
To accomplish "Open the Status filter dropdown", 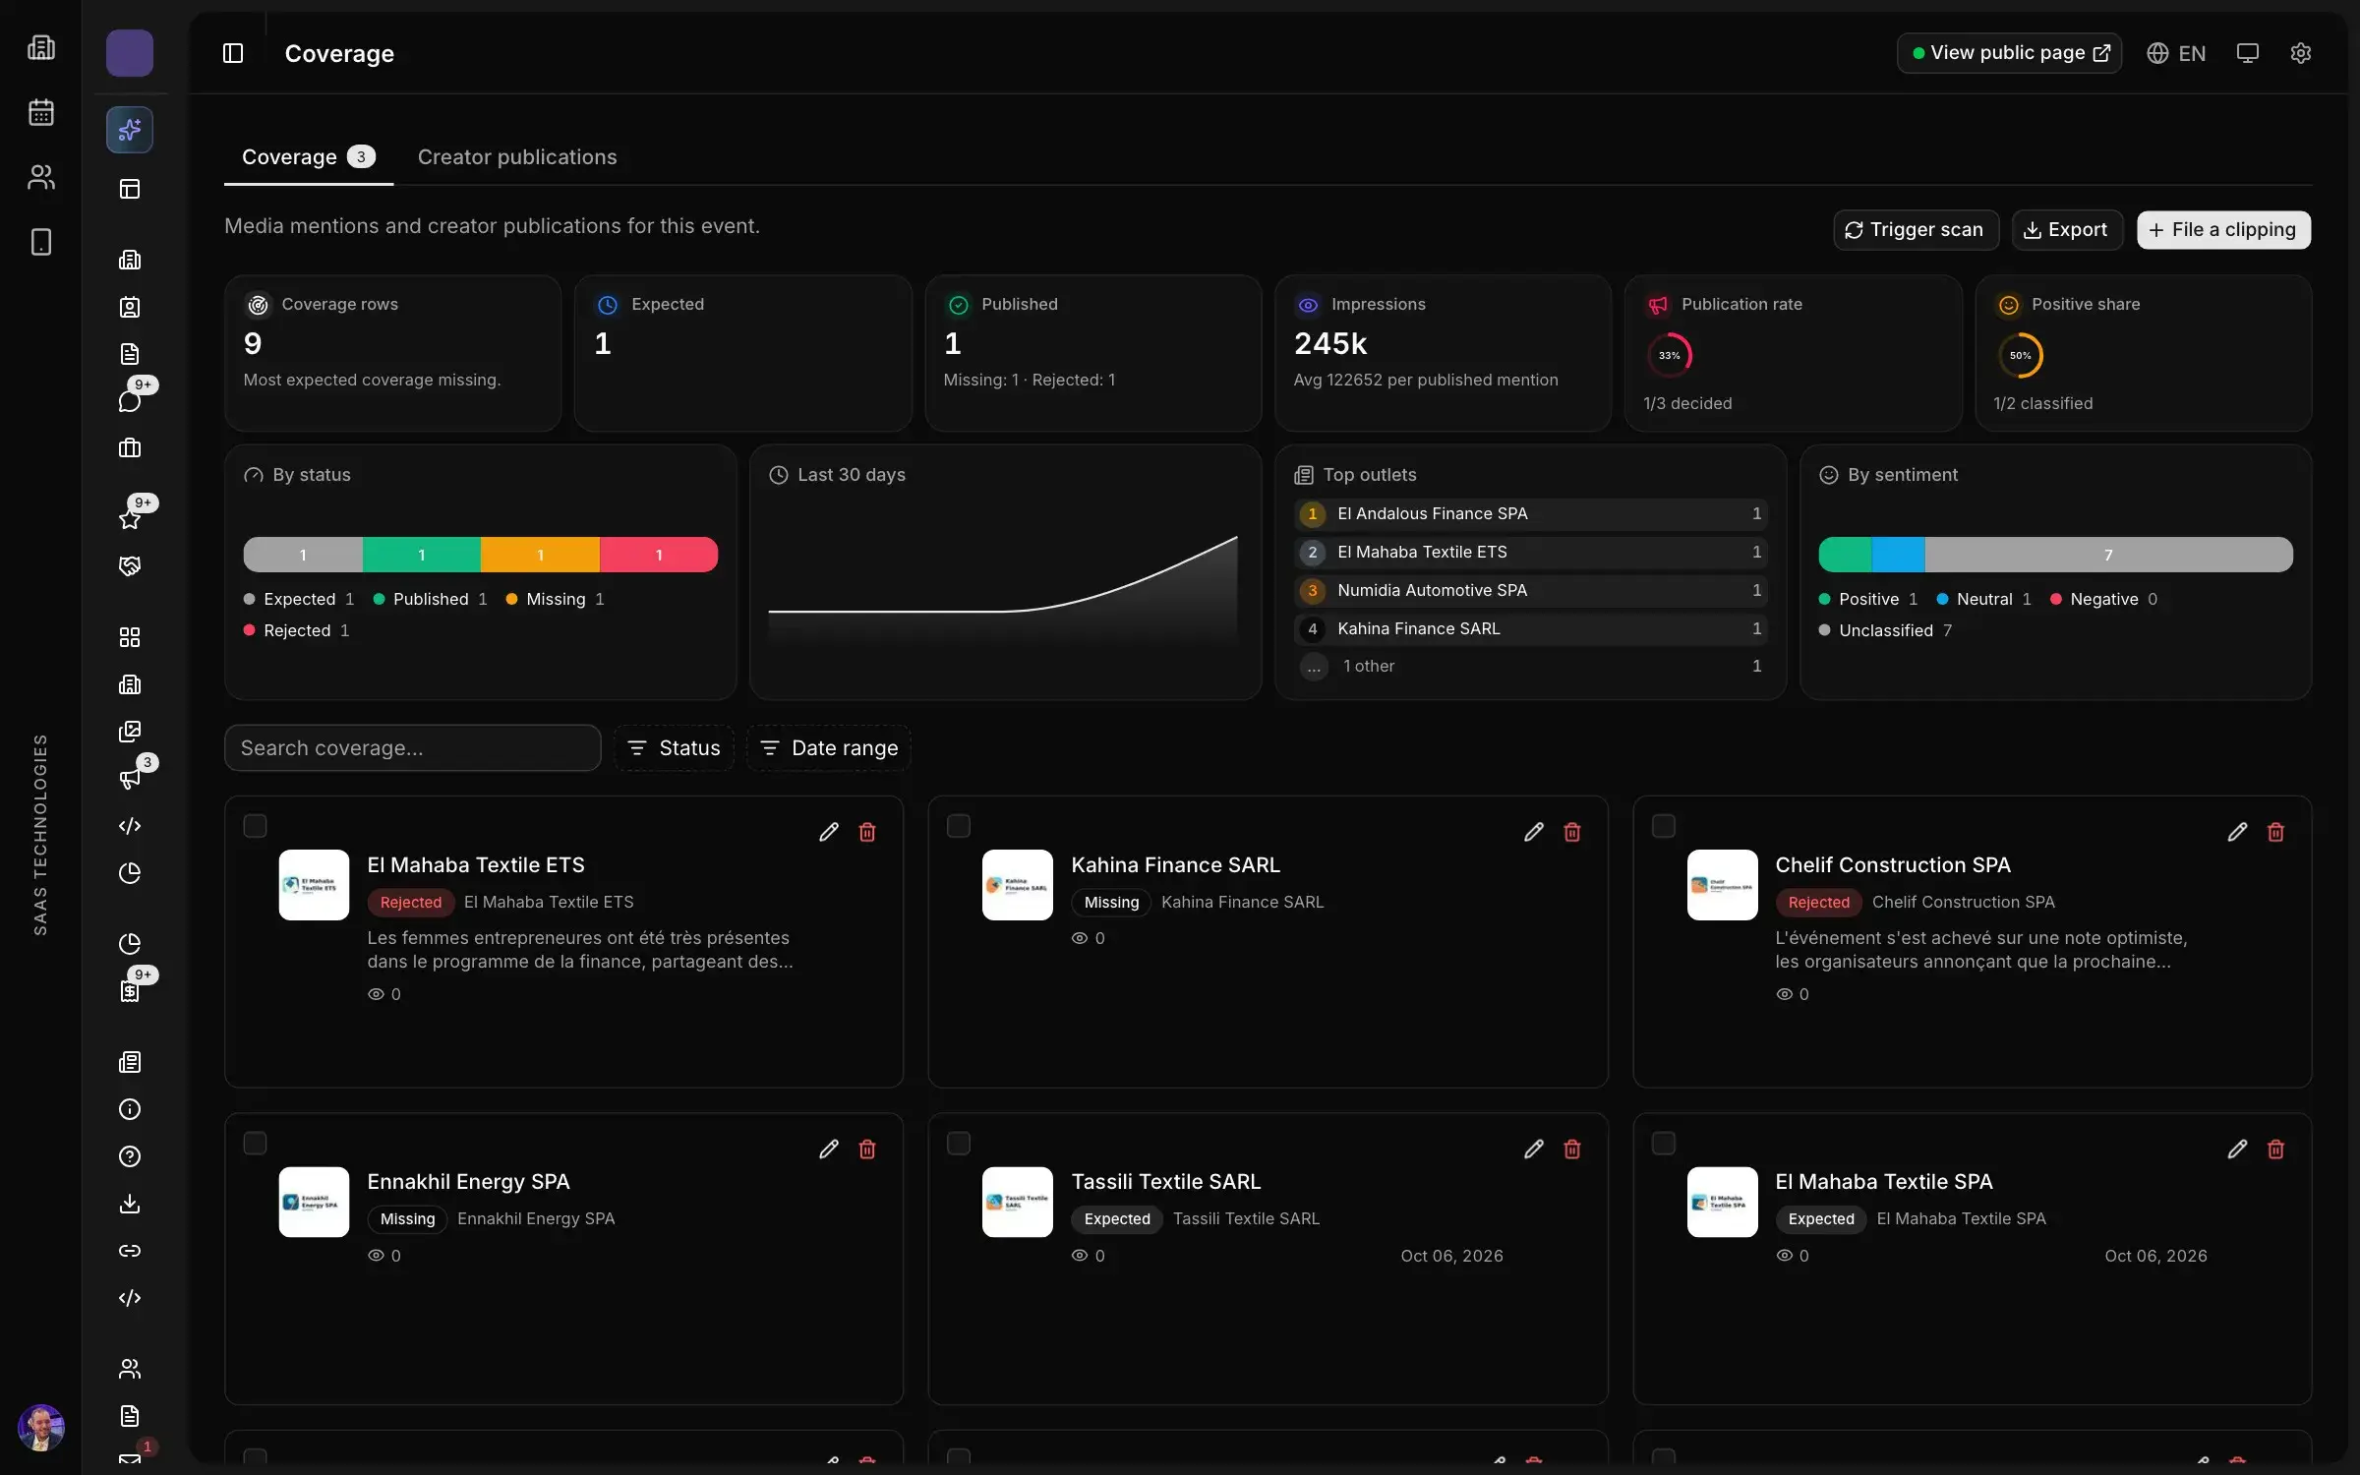I will coord(675,748).
